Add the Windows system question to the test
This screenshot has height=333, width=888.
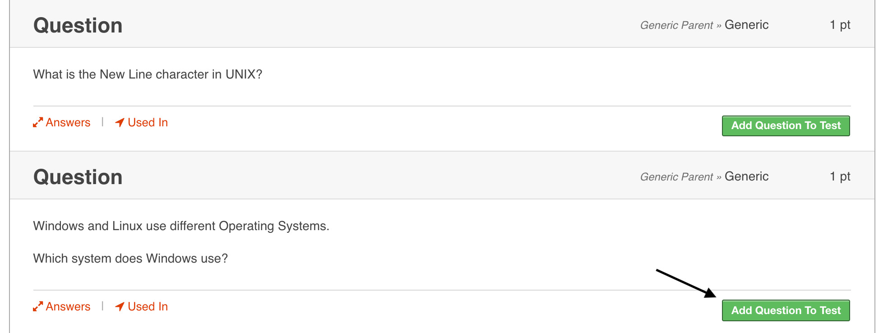click(x=786, y=310)
